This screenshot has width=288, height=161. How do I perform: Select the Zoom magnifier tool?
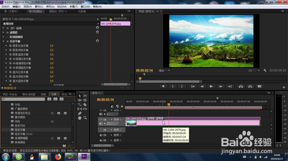[x=85, y=118]
